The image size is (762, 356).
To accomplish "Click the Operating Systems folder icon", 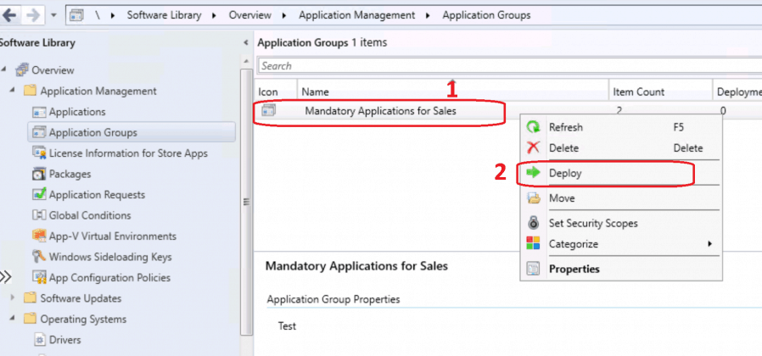I will (x=31, y=319).
